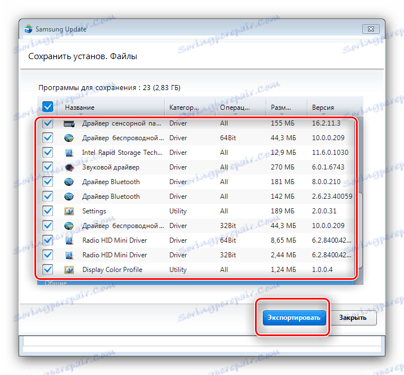
Task: Select the Settings row name
Action: pyautogui.click(x=94, y=211)
